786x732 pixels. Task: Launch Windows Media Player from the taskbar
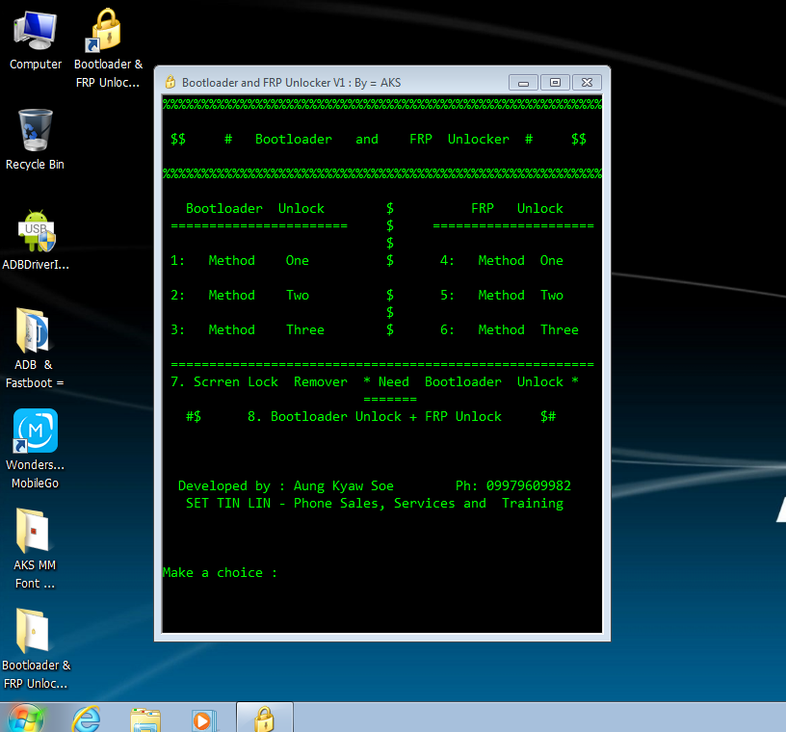click(202, 719)
